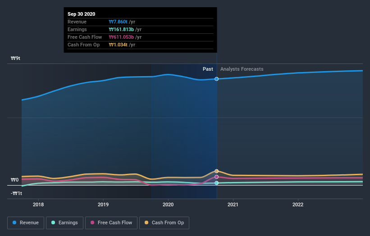
Task: Click the ₩1.034t cash from op value
Action: pos(118,45)
